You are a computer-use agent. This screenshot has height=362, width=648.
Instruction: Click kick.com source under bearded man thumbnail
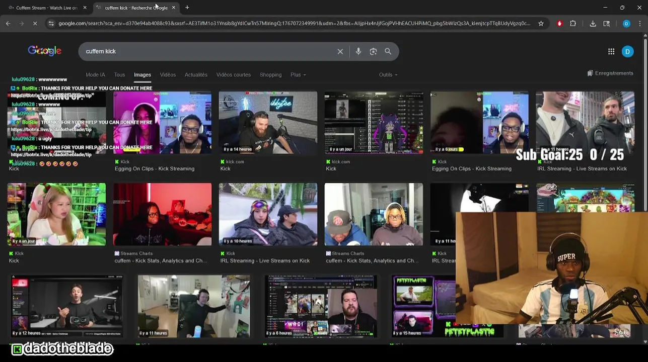click(x=235, y=162)
